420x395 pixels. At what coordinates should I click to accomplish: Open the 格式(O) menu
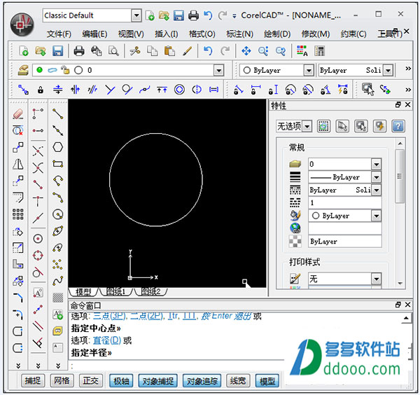[202, 34]
